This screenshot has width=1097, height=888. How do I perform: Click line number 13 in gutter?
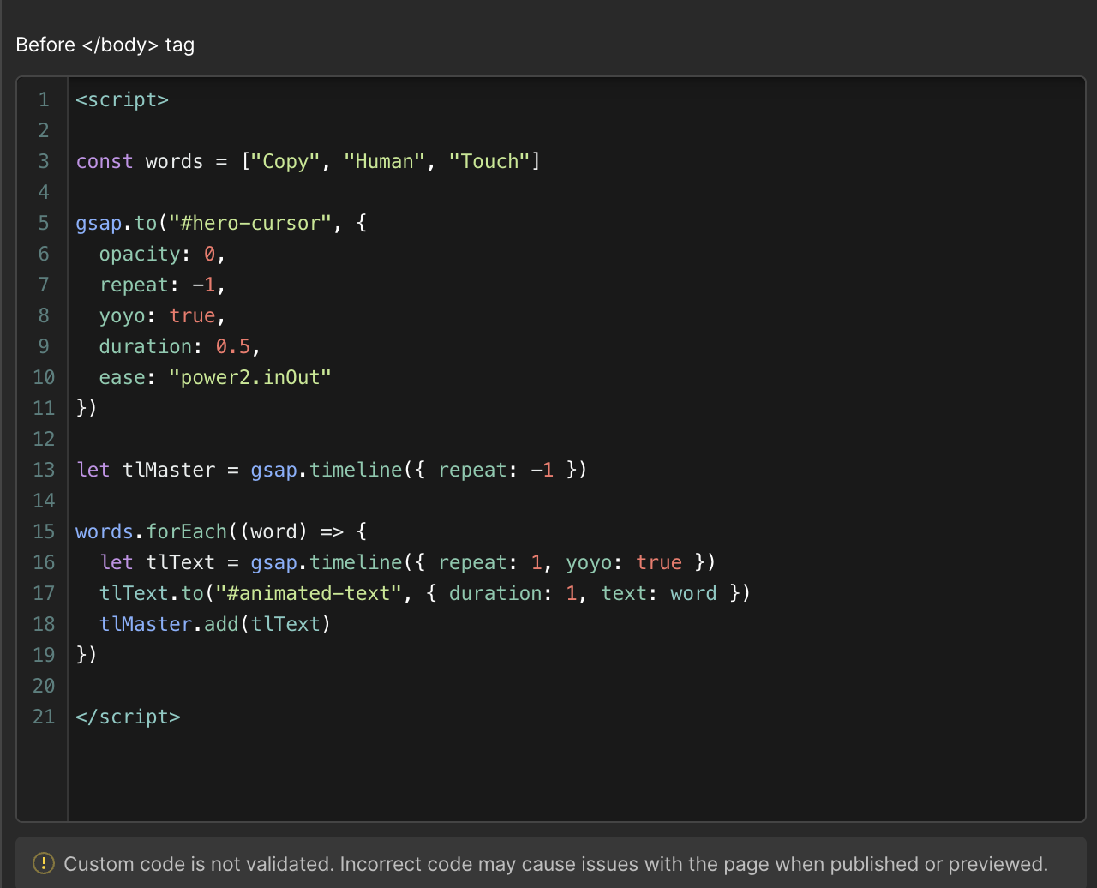pyautogui.click(x=44, y=470)
